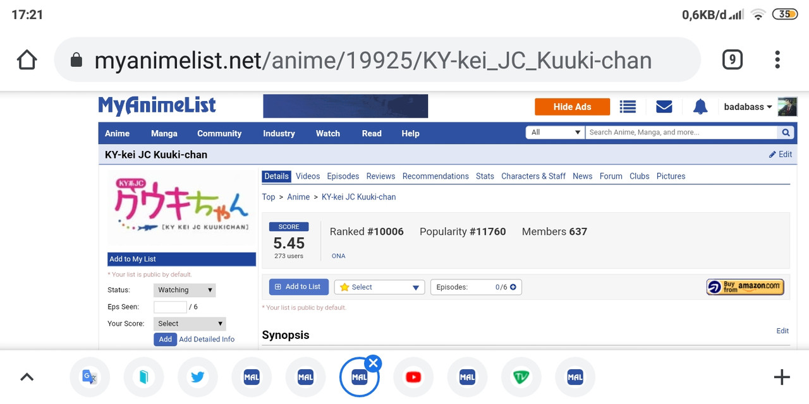Screen dimensions: 809x404
Task: Open the anime list icon in header
Action: point(628,107)
